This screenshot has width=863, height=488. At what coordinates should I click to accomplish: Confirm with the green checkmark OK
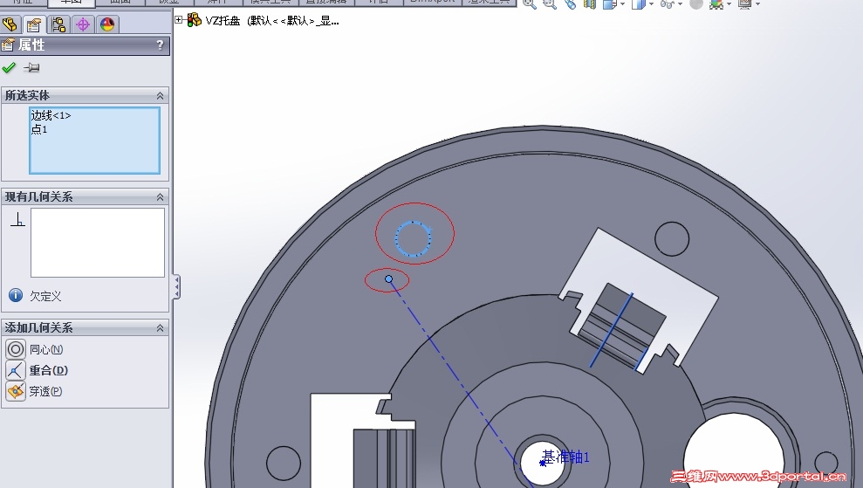9,68
